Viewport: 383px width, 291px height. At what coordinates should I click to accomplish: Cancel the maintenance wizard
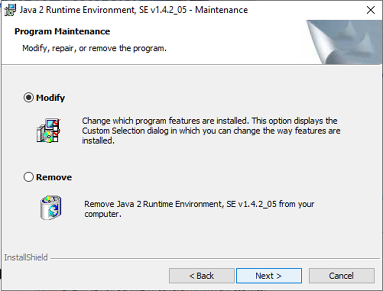point(341,276)
